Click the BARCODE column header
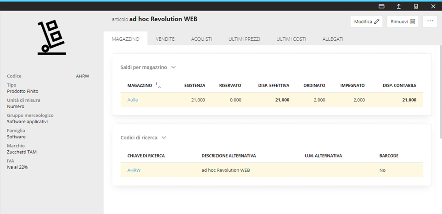The image size is (442, 214). (x=389, y=156)
